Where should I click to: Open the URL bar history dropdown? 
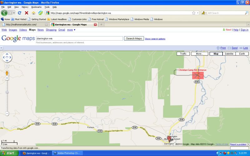pos(198,13)
